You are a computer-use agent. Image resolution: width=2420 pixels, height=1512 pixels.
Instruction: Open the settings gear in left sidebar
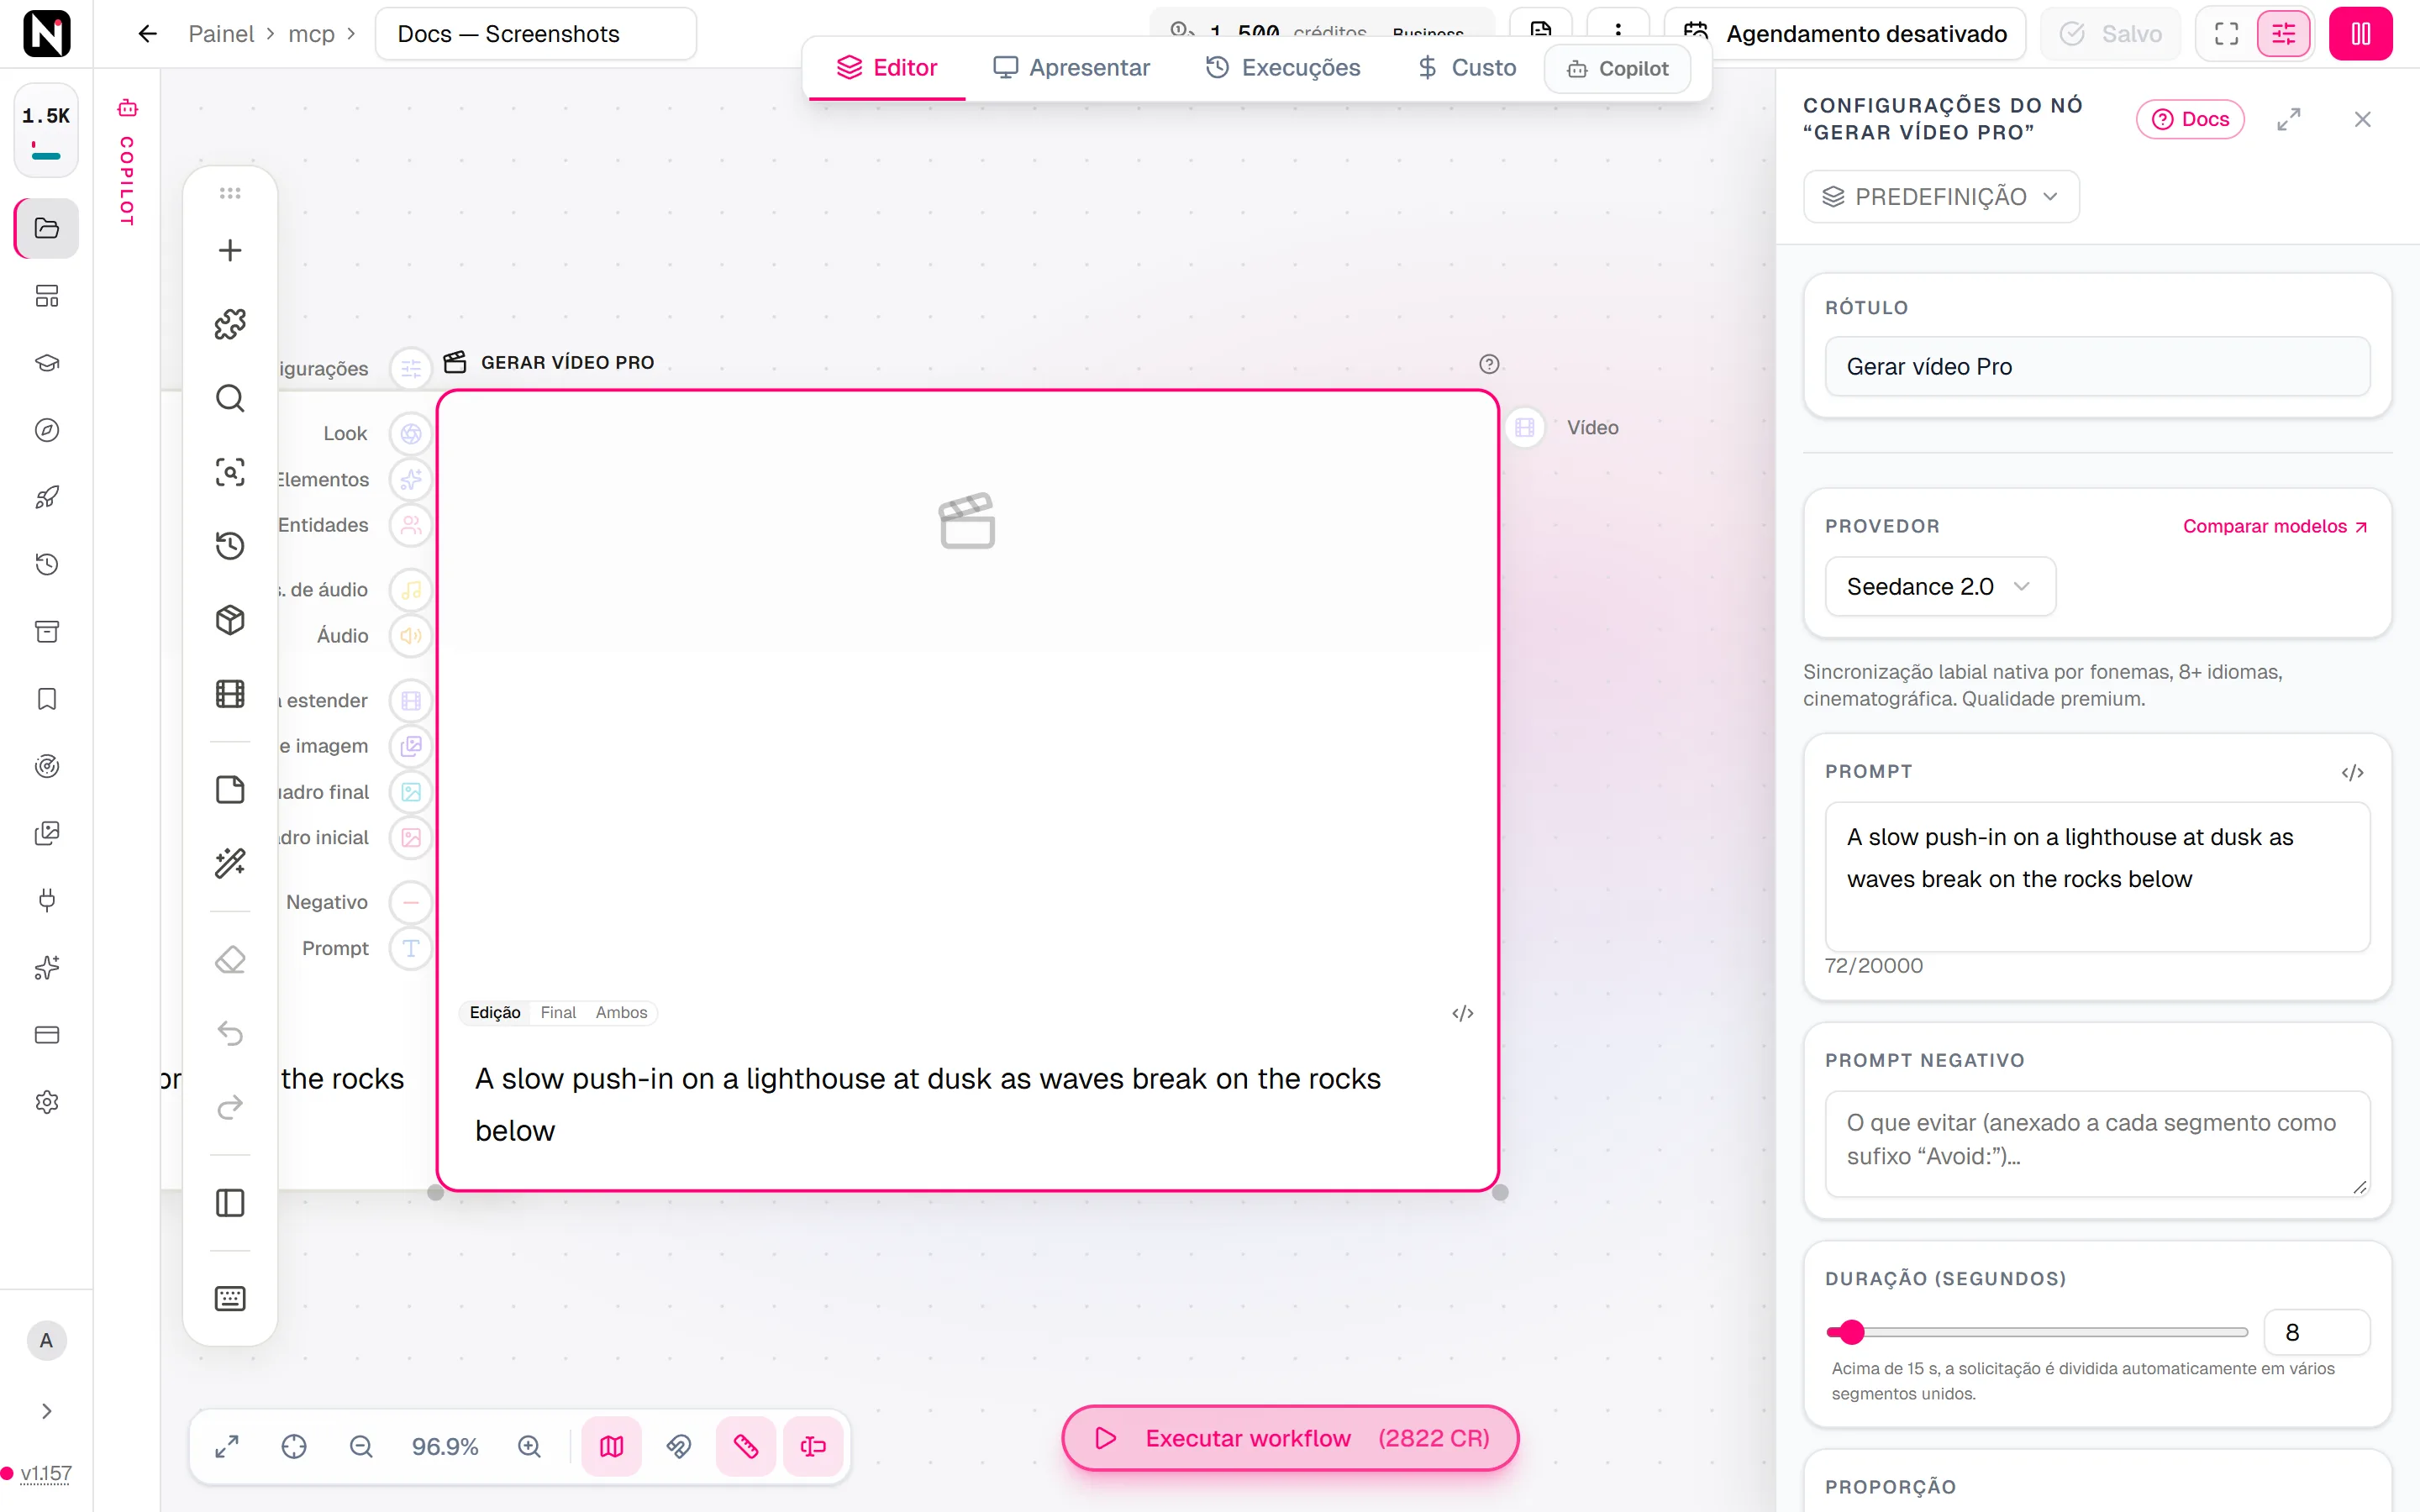pos(47,1102)
